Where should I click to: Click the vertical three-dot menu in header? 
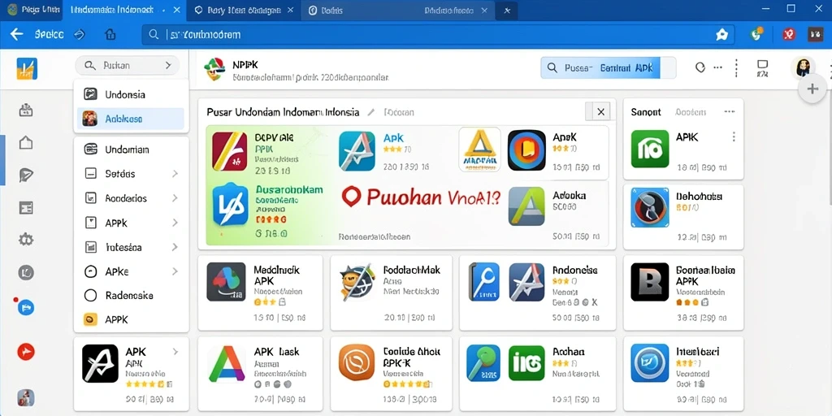[736, 68]
